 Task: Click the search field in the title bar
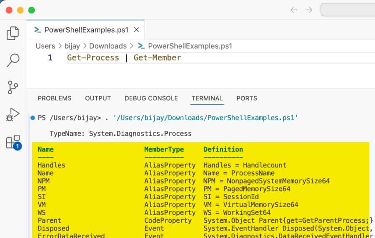pos(348,10)
